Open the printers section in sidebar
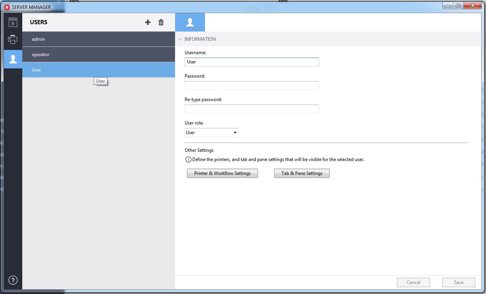 [x=13, y=40]
